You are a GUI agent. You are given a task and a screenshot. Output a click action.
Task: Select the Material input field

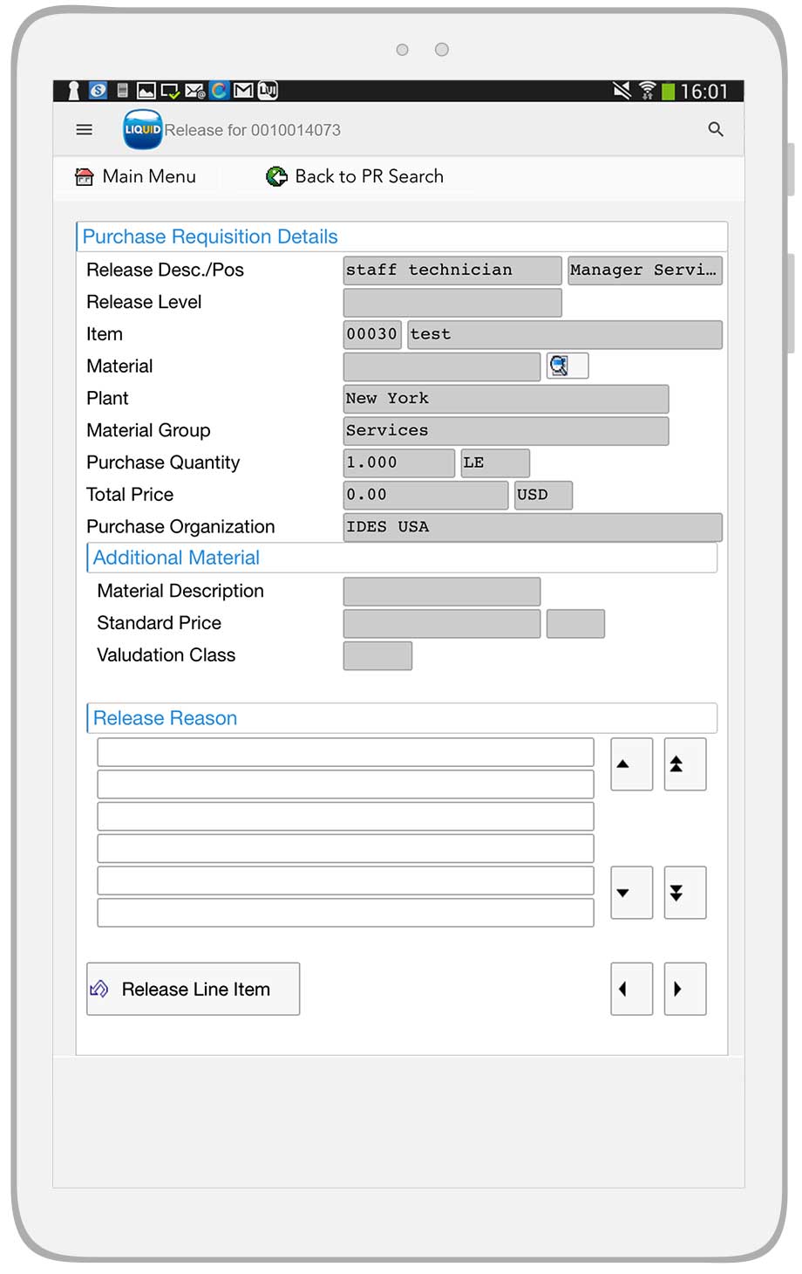(441, 366)
